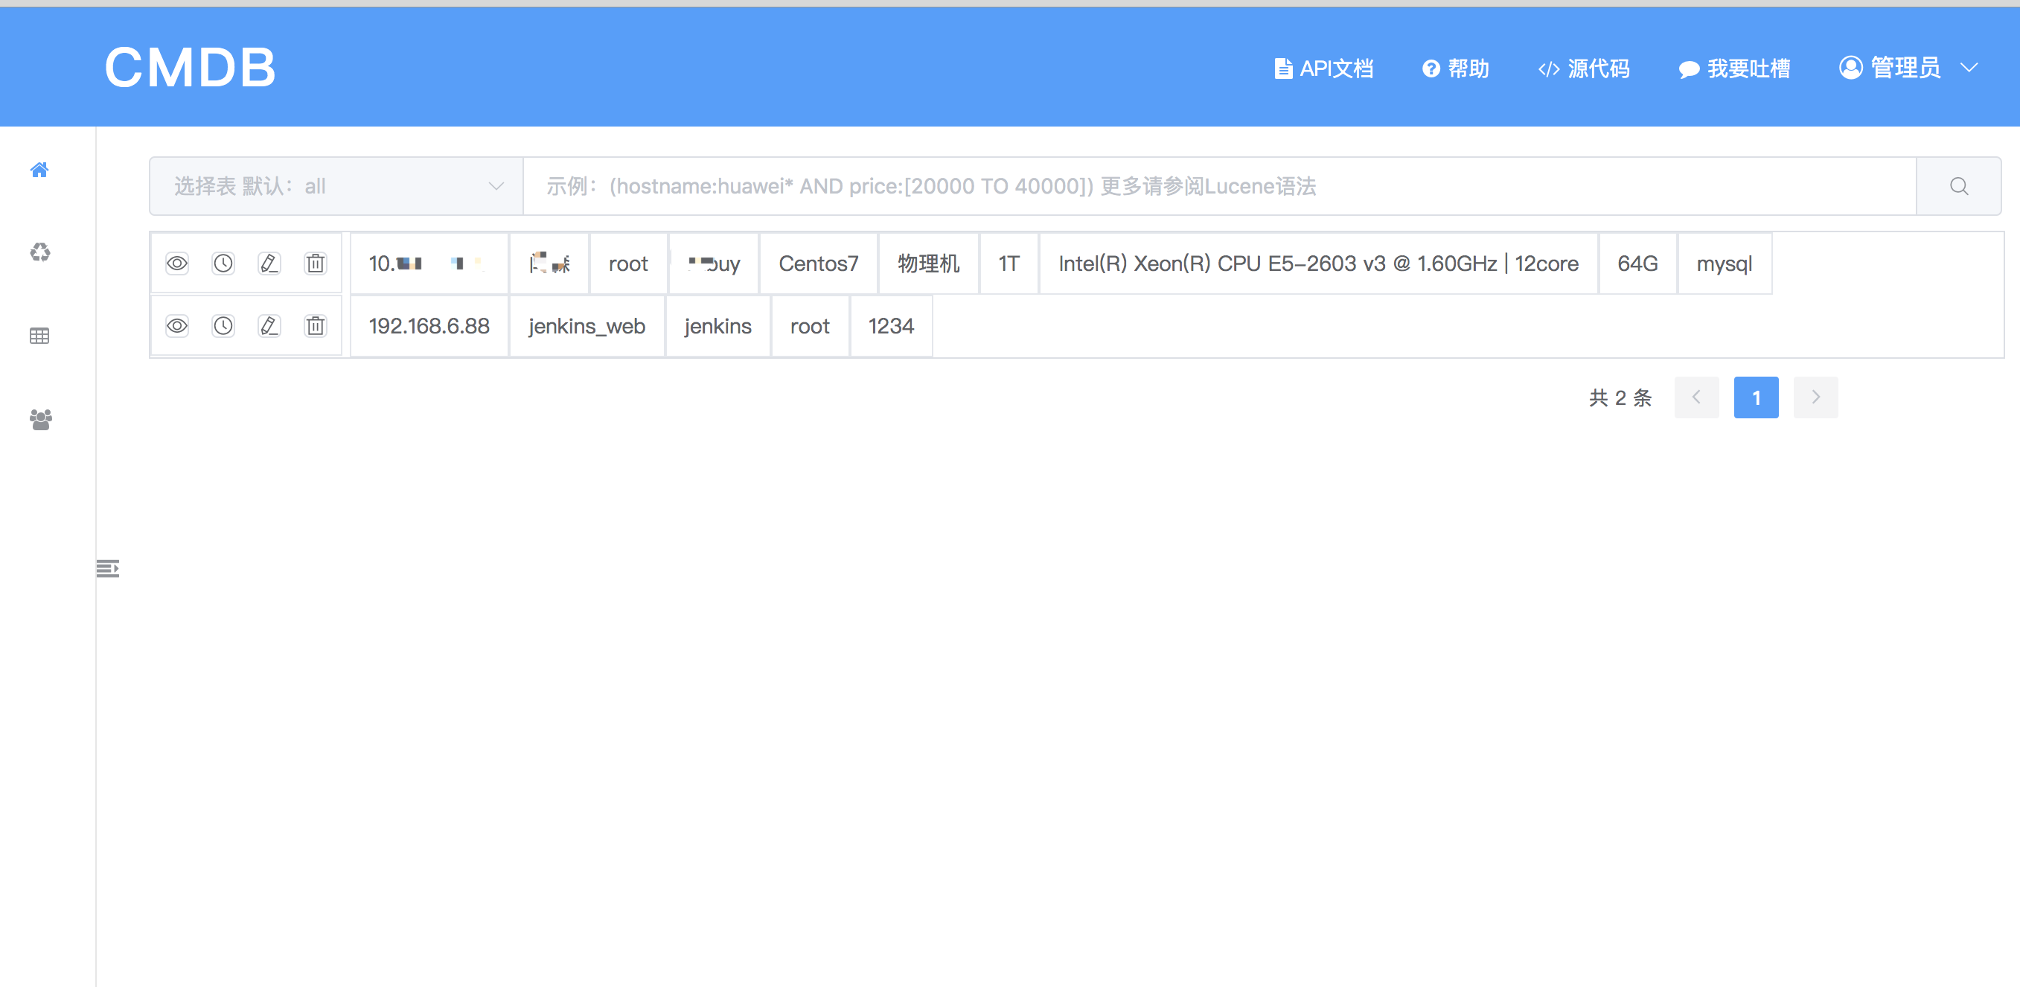Screen dimensions: 2020x987
Task: Select the home icon in the sidebar
Action: click(39, 170)
